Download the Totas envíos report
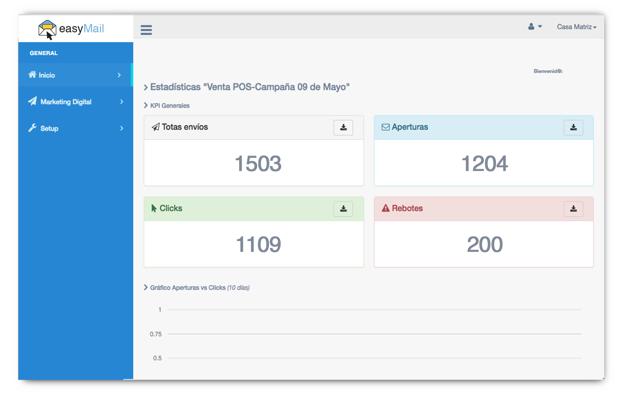Viewport: 622px width, 394px height. click(343, 127)
